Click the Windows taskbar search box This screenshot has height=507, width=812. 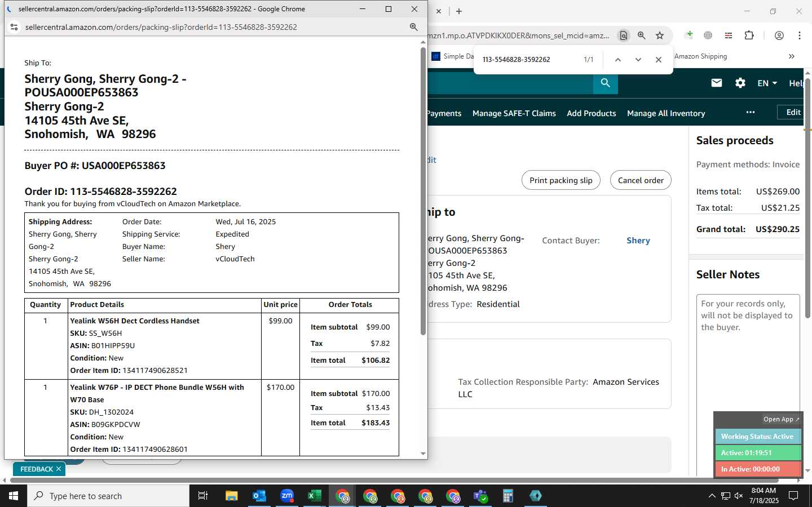point(108,496)
